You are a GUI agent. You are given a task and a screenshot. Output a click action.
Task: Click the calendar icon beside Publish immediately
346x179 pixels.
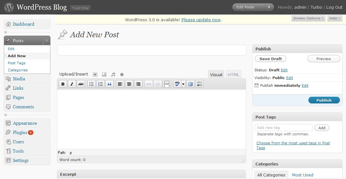coord(256,85)
